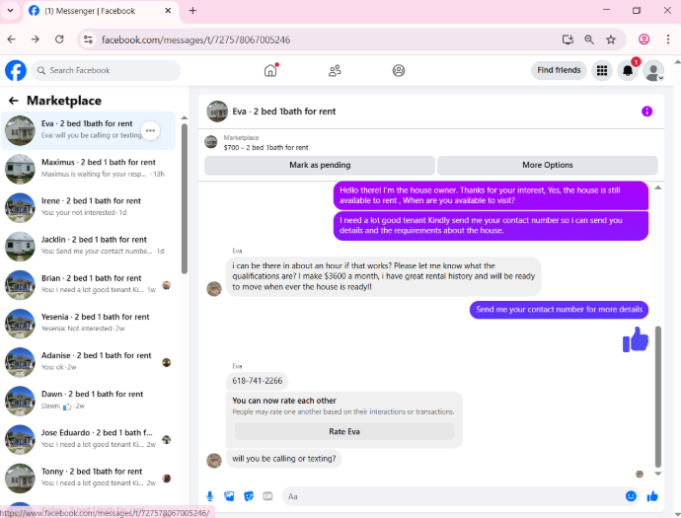The height and width of the screenshot is (518, 681).
Task: Send a thumbs up like
Action: (x=652, y=496)
